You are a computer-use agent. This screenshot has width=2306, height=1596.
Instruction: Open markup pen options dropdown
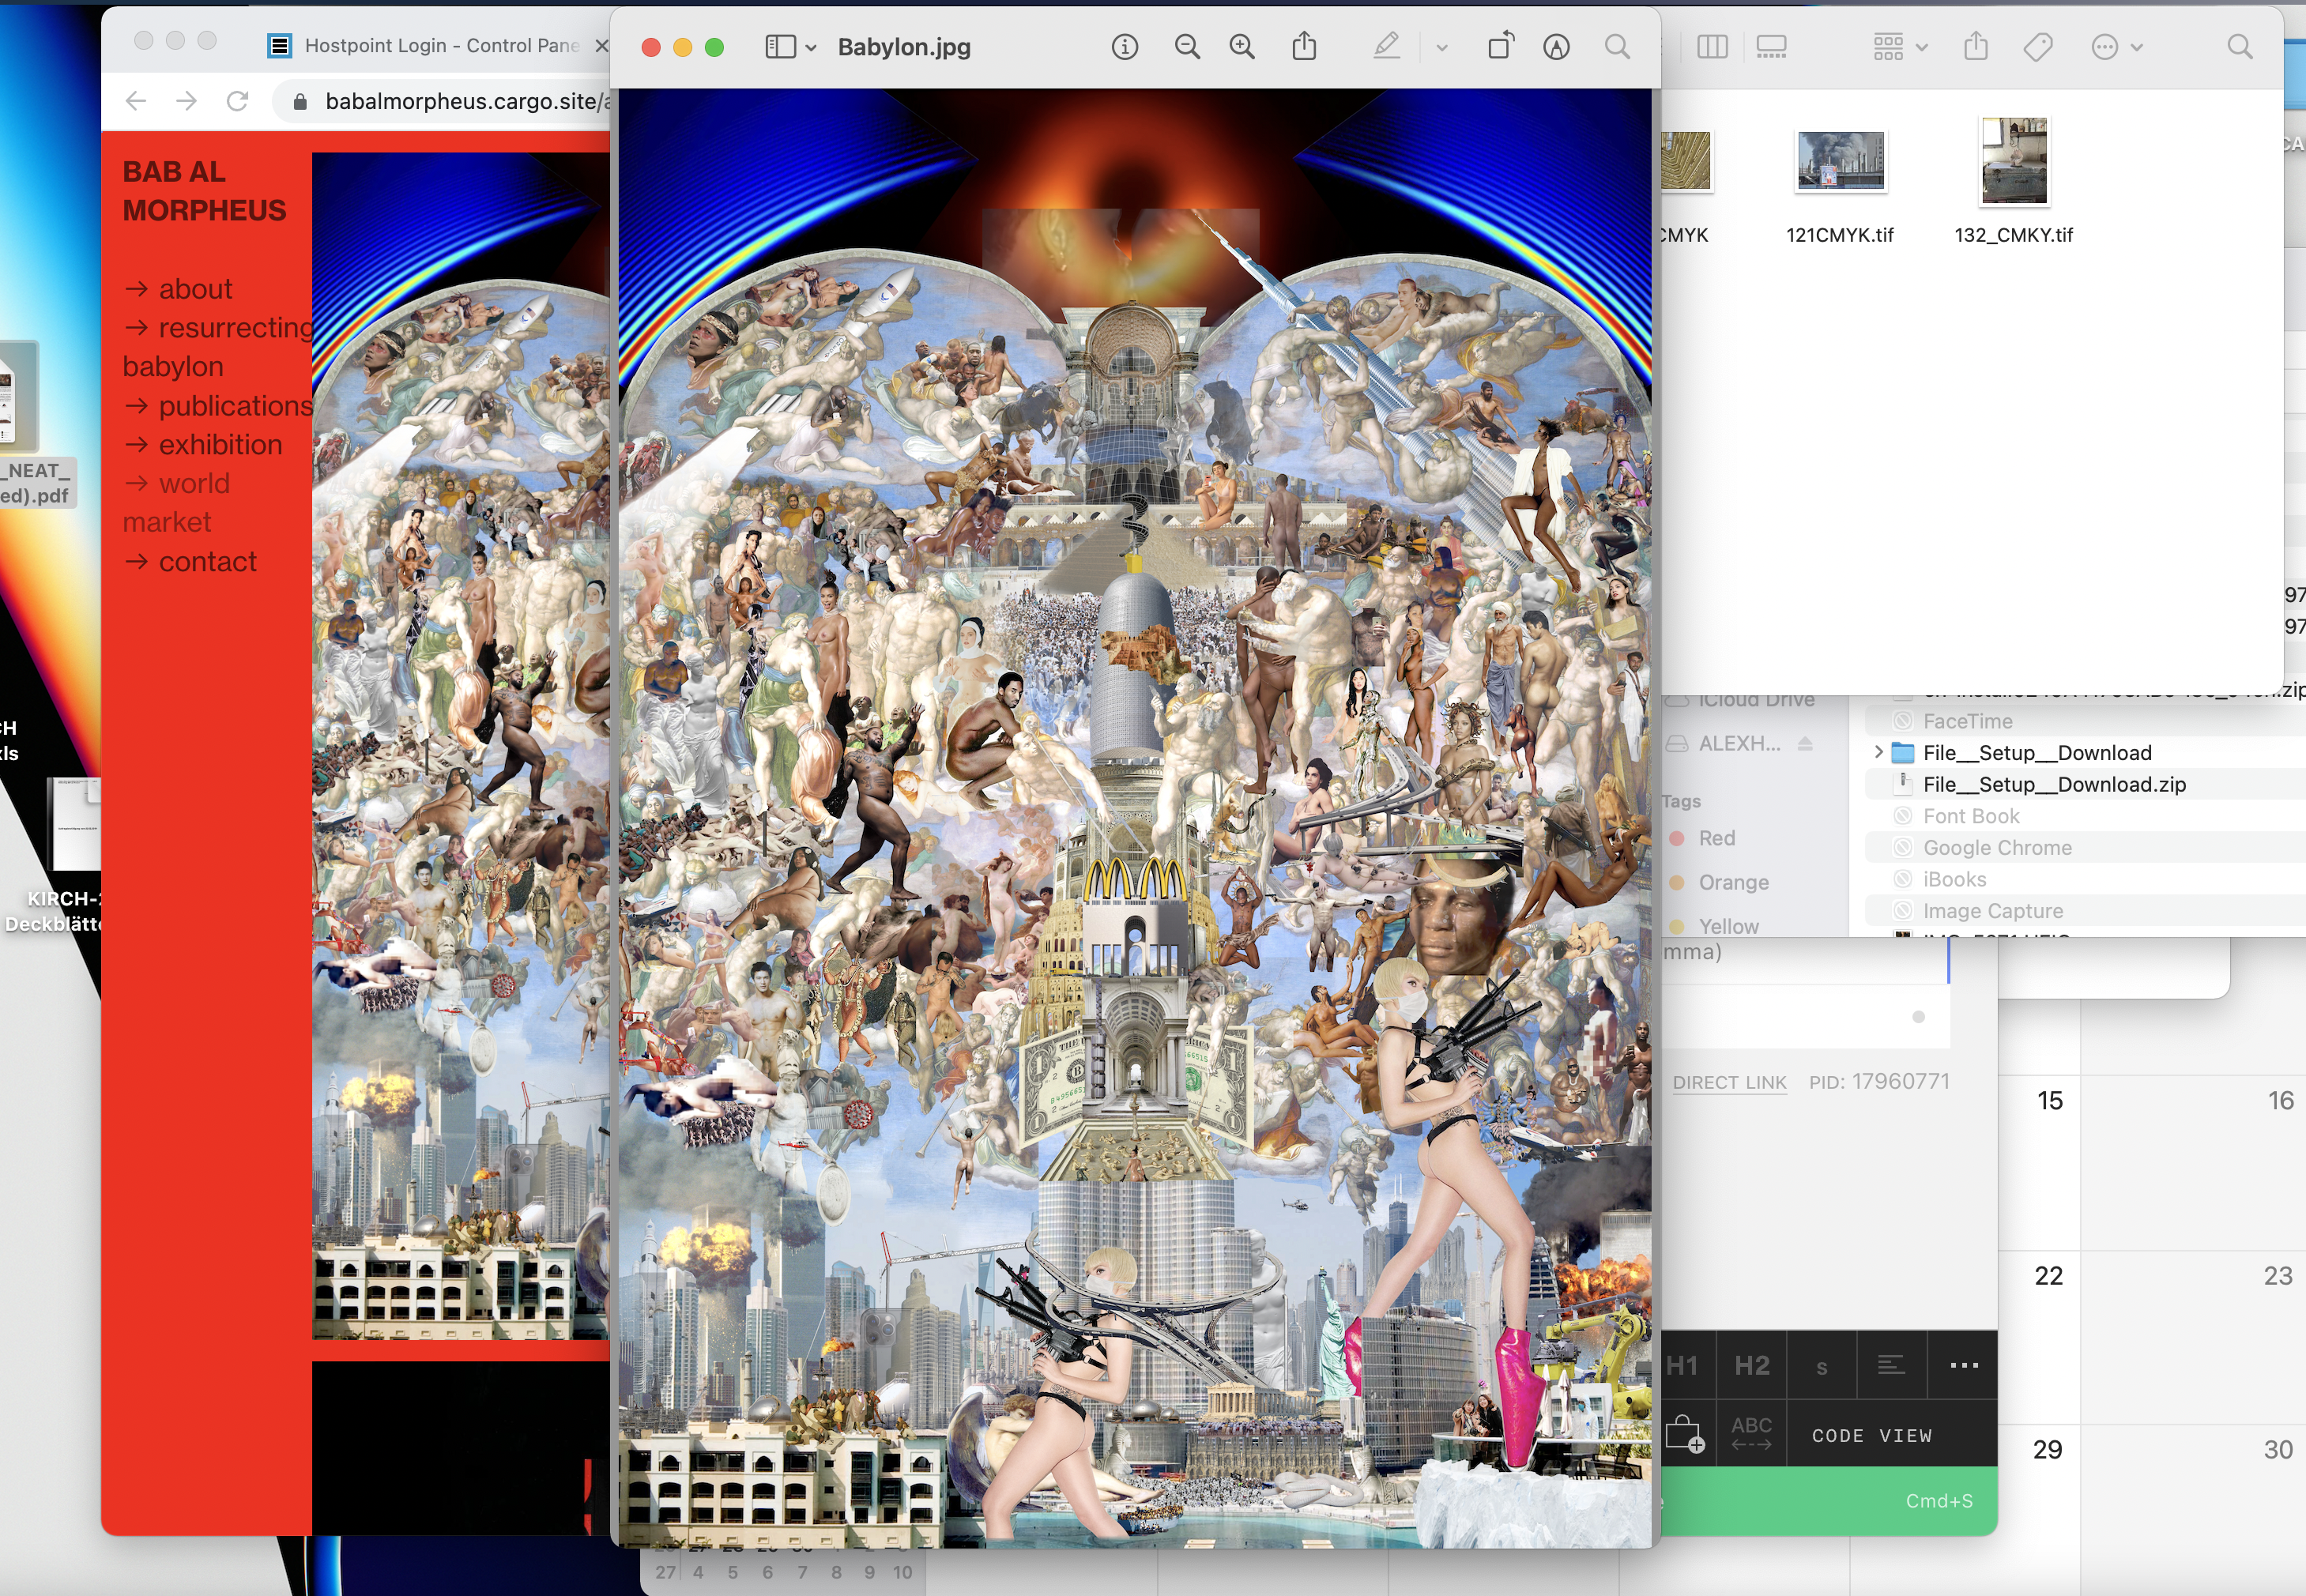(x=1441, y=47)
